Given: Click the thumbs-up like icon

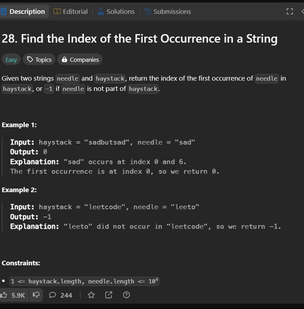Looking at the screenshot, I should (x=4, y=295).
